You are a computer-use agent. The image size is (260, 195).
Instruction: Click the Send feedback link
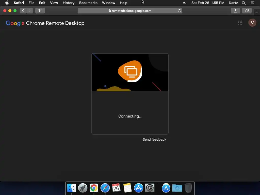154,139
